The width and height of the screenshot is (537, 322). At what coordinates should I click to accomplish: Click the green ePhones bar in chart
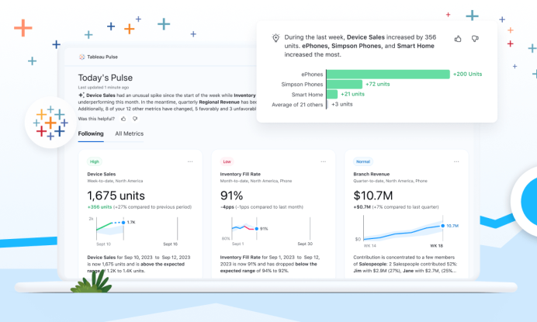388,74
